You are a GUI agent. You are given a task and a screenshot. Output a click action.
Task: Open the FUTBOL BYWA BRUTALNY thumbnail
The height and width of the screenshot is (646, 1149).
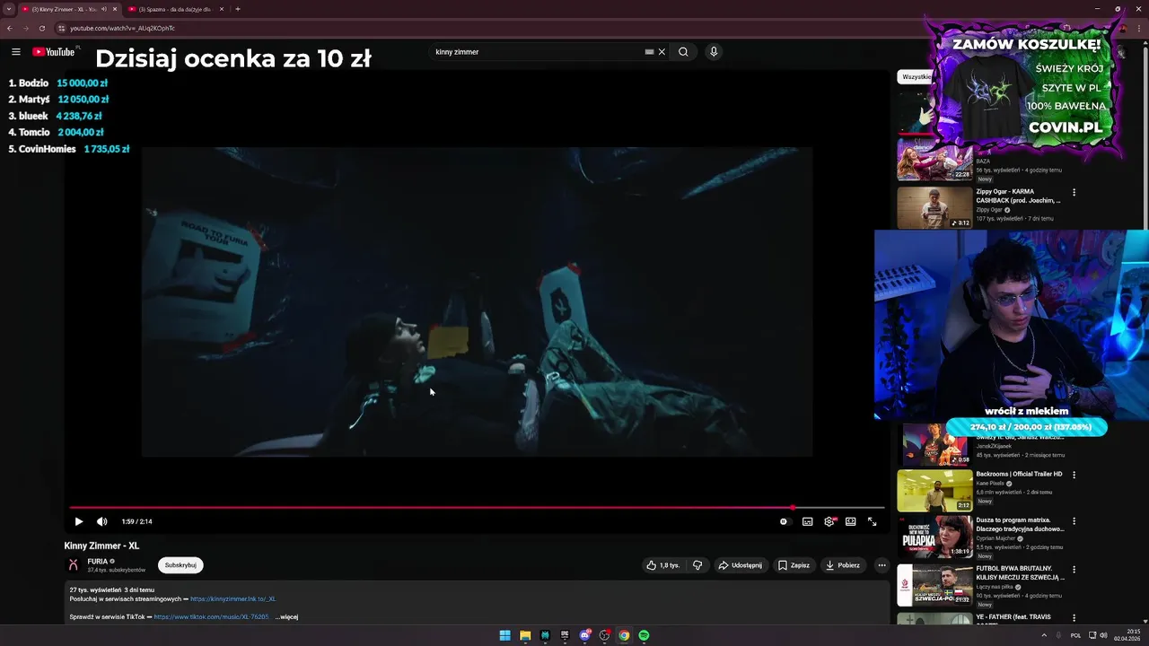(934, 585)
